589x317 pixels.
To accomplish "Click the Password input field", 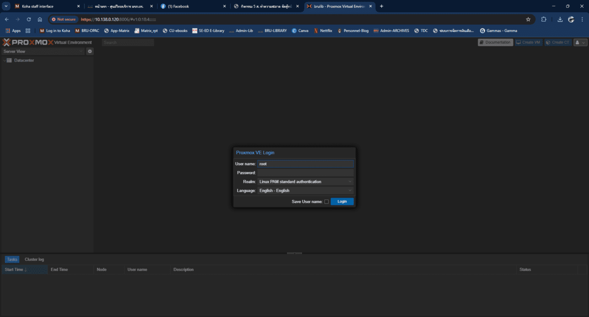I will tap(305, 173).
